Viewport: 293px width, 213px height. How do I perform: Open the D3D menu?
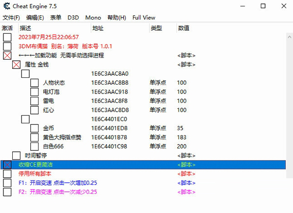73,18
